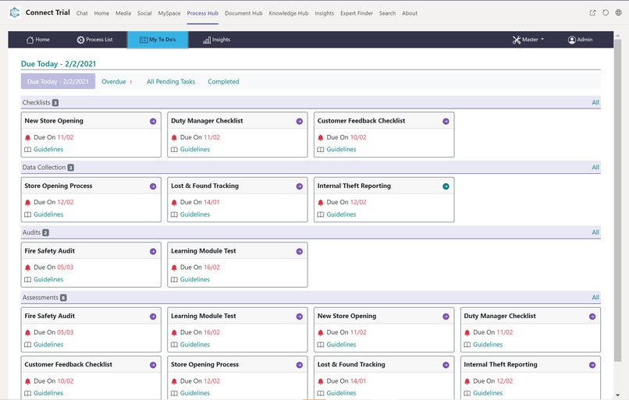Click All link in Audits section
This screenshot has width=629, height=400.
coord(595,232)
